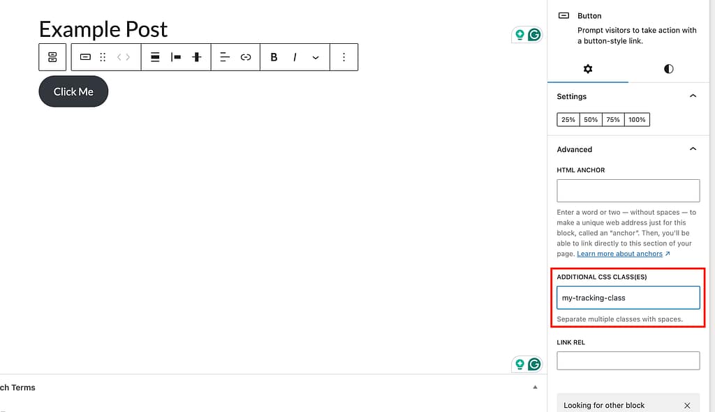The width and height of the screenshot is (715, 412).
Task: Switch to the Styles tab in sidebar
Action: (669, 69)
